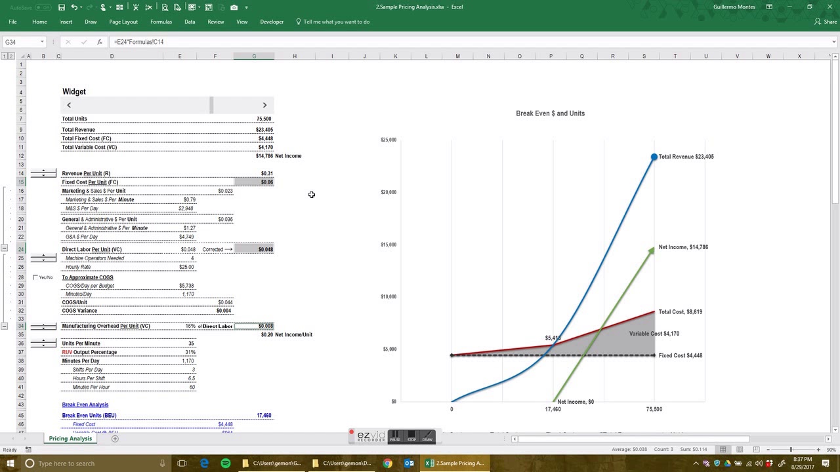Click spinner control beside Machine Operators Needed

(x=43, y=258)
